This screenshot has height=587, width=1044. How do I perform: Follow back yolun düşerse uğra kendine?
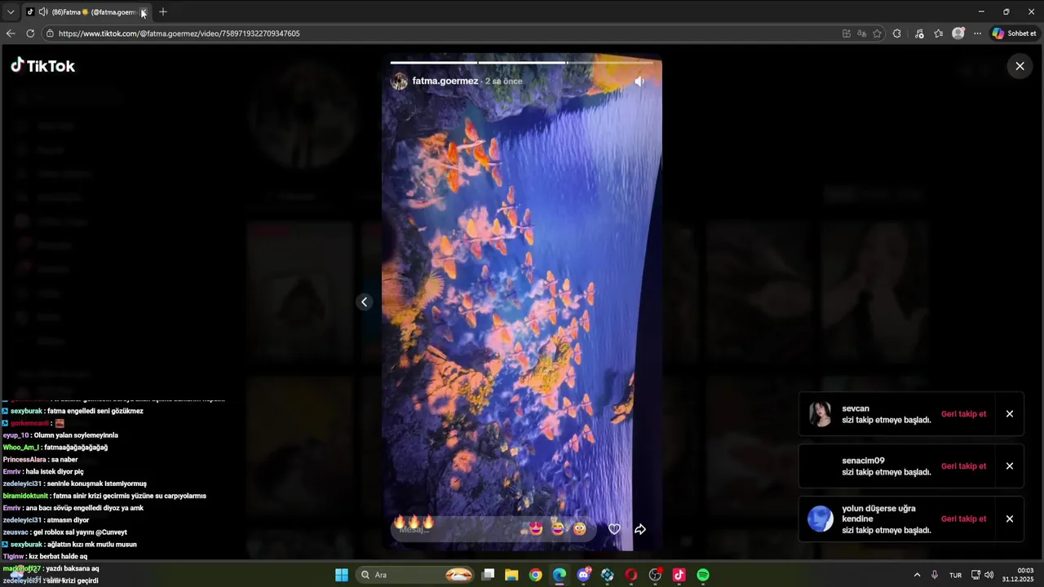coord(963,519)
